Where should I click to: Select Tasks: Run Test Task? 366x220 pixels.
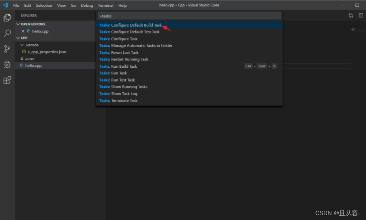[x=189, y=80]
